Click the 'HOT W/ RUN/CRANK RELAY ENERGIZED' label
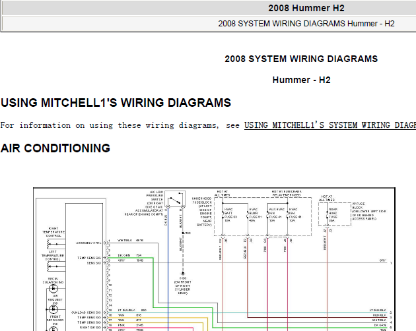The width and height of the screenshot is (416, 331). tap(287, 193)
